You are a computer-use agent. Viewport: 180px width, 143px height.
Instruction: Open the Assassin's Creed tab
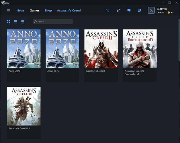coord(69,10)
